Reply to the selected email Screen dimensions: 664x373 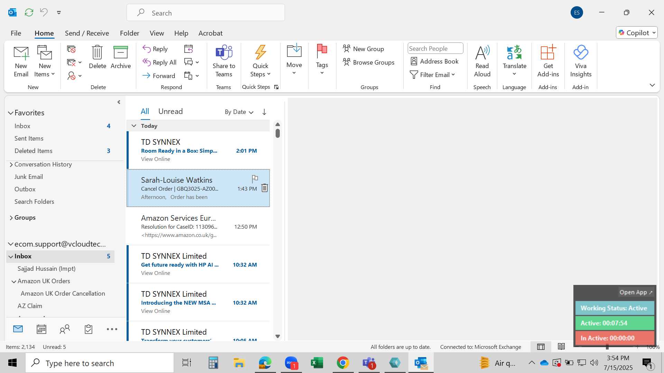(155, 49)
